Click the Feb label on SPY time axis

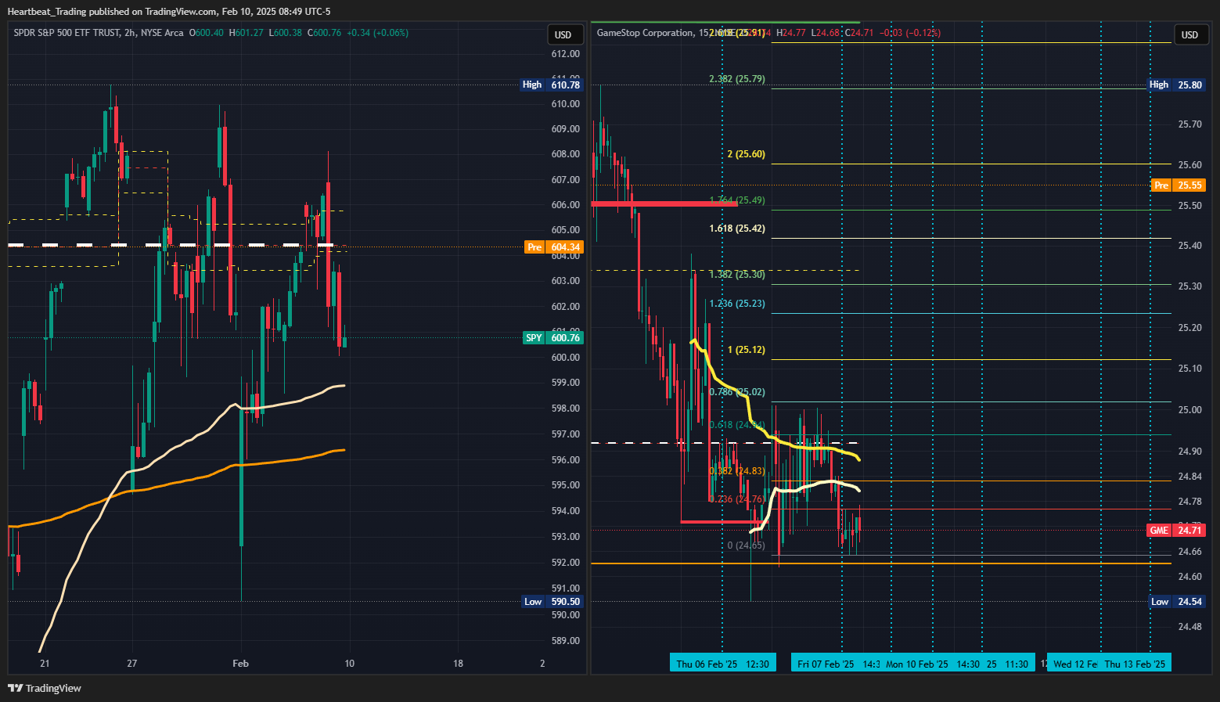[241, 664]
